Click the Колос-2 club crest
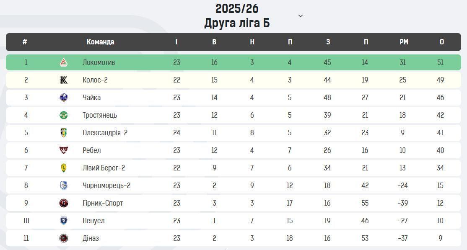Viewport: 467px width, 250px height. [x=64, y=80]
